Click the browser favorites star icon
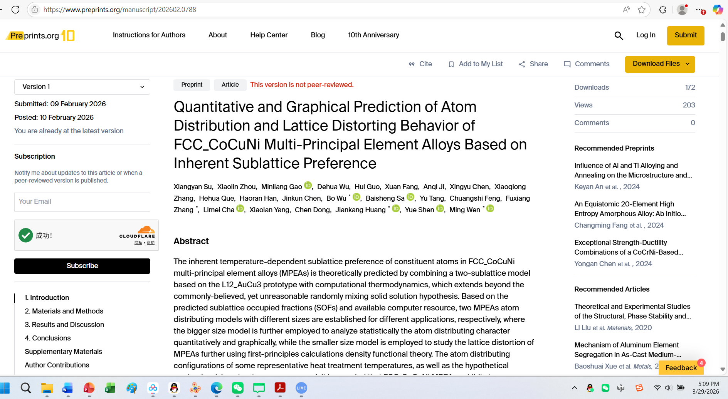 coord(641,10)
